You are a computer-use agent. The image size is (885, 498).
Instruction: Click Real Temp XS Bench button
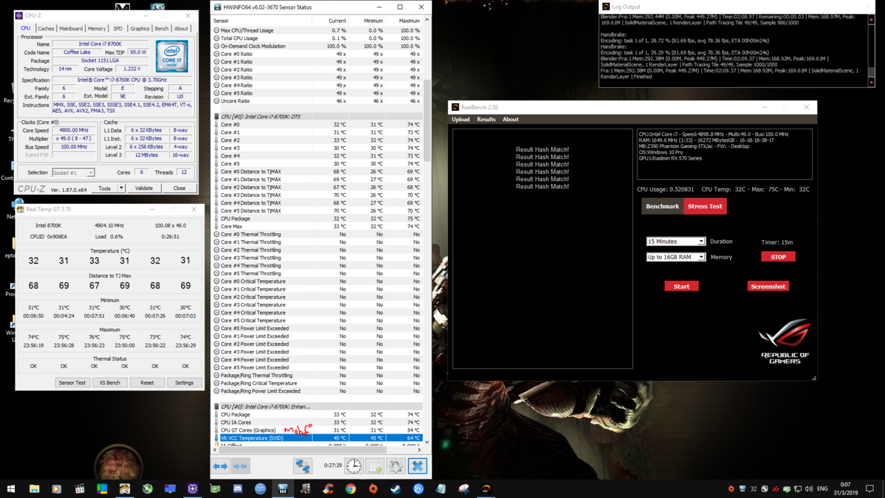coord(109,382)
